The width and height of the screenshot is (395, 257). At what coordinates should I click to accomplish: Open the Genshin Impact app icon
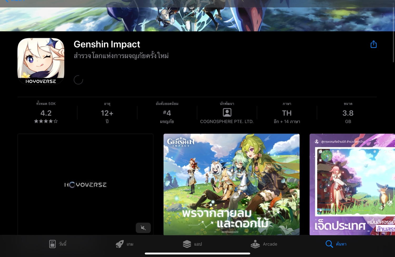(41, 61)
